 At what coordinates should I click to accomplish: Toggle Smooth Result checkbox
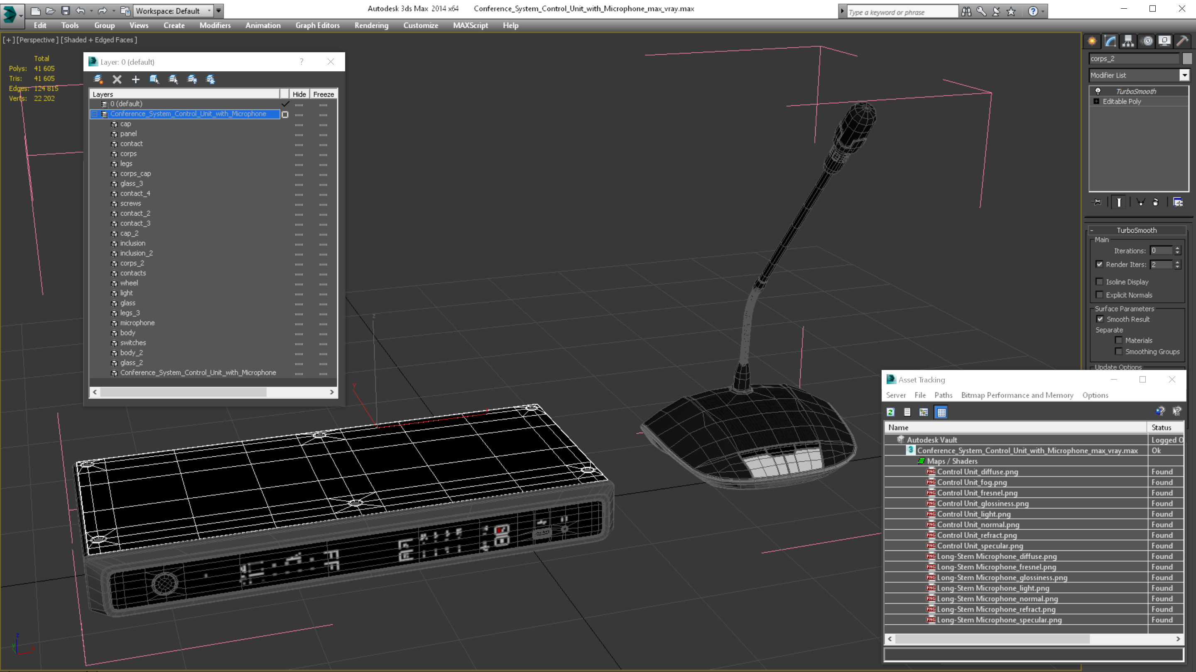click(1100, 319)
